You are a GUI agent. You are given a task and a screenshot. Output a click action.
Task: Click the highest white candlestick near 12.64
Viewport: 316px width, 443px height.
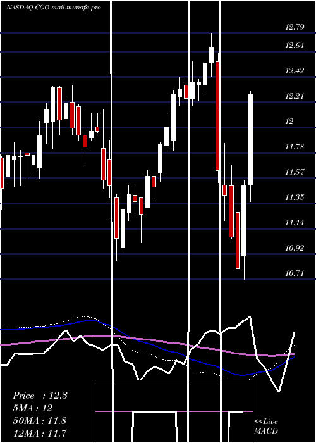(x=211, y=56)
